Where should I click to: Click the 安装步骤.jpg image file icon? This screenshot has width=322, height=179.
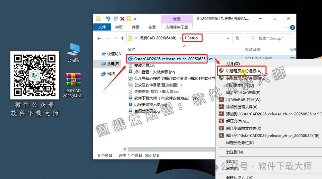coord(130,72)
